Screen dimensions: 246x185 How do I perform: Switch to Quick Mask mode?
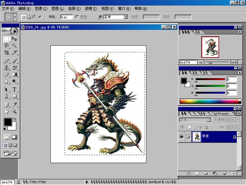tap(14, 137)
